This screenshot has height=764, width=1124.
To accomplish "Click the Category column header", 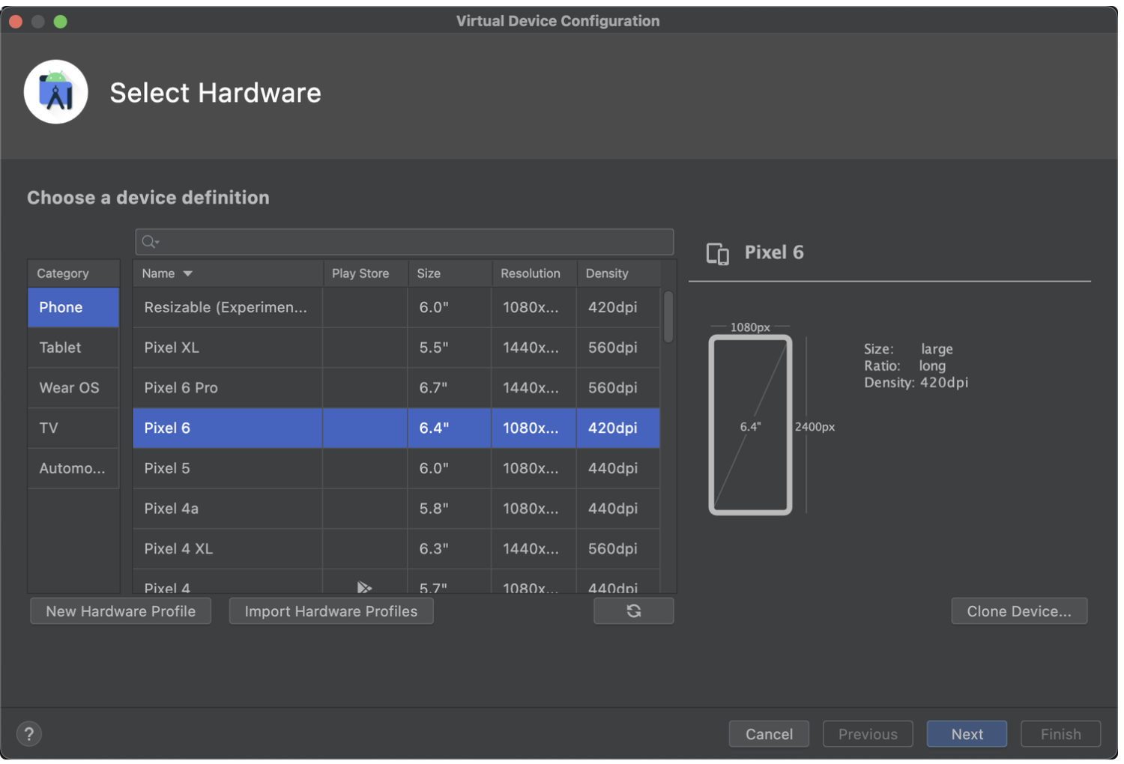I will click(x=73, y=273).
